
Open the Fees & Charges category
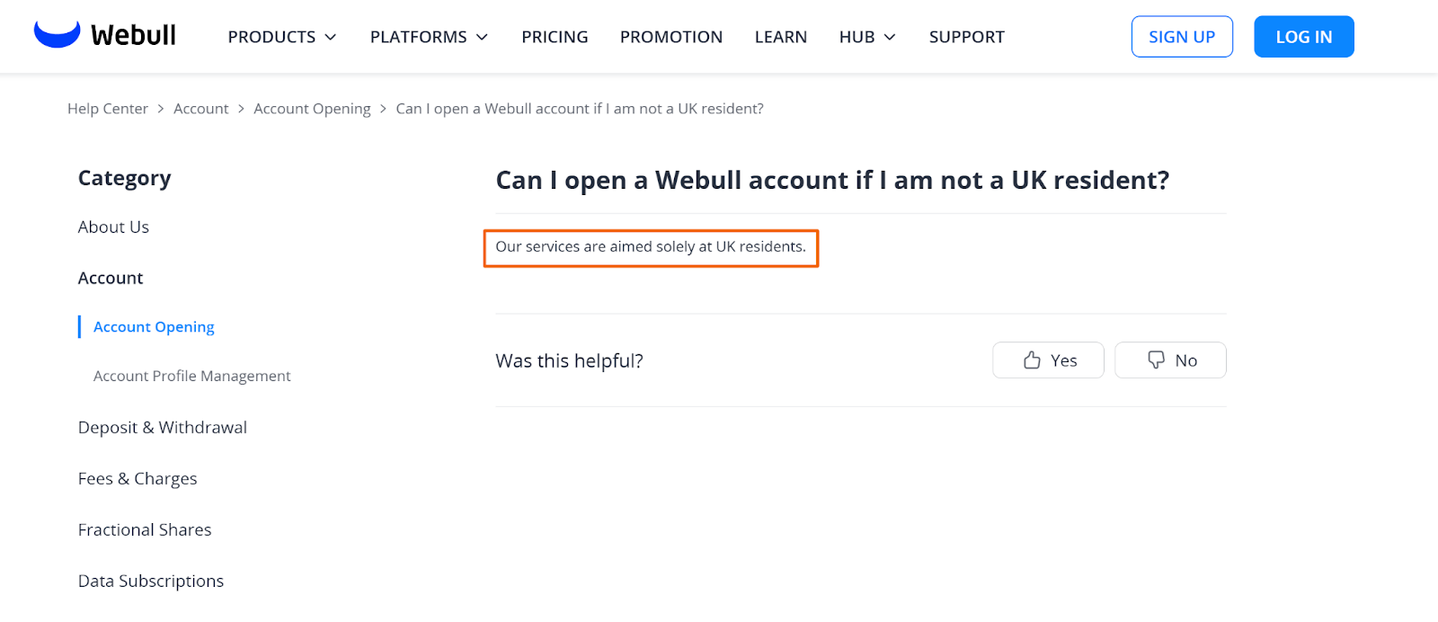pos(138,479)
